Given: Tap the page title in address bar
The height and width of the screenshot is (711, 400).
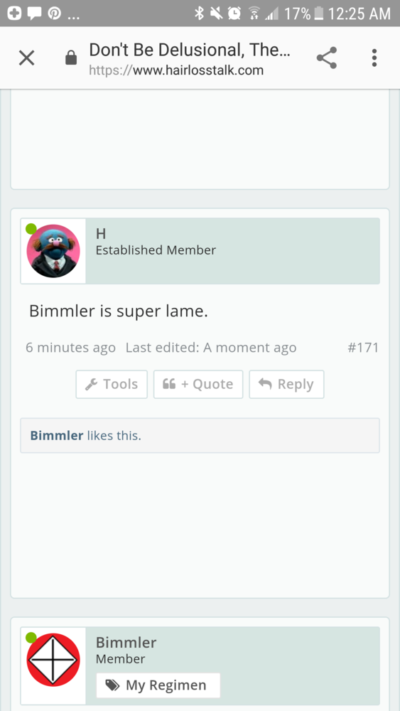Looking at the screenshot, I should [x=190, y=50].
